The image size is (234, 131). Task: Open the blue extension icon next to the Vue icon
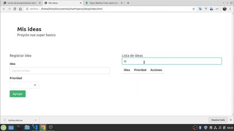tap(211, 9)
